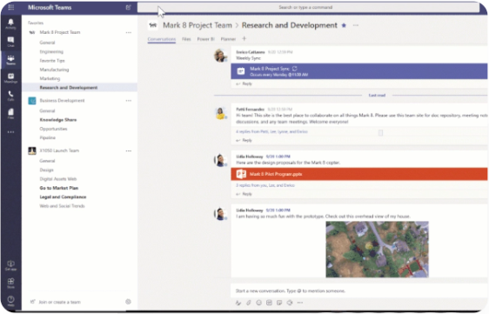489x314 pixels.
Task: Open the app launcher waffle icon
Action: tap(11, 7)
